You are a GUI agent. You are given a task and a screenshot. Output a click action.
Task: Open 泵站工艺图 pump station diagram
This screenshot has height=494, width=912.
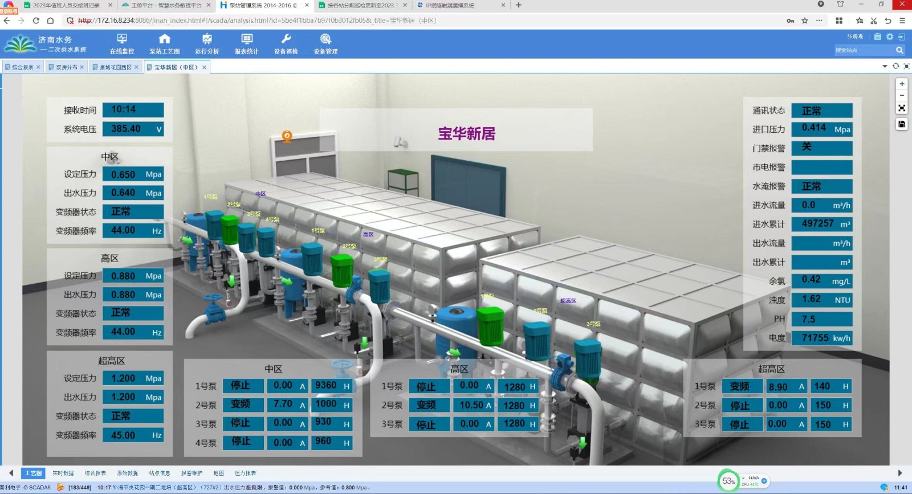165,44
